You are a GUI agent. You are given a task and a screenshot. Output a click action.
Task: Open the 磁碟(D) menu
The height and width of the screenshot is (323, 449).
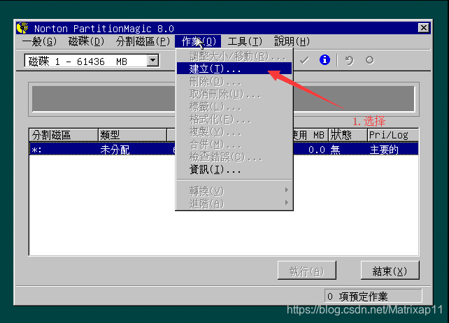[x=87, y=41]
